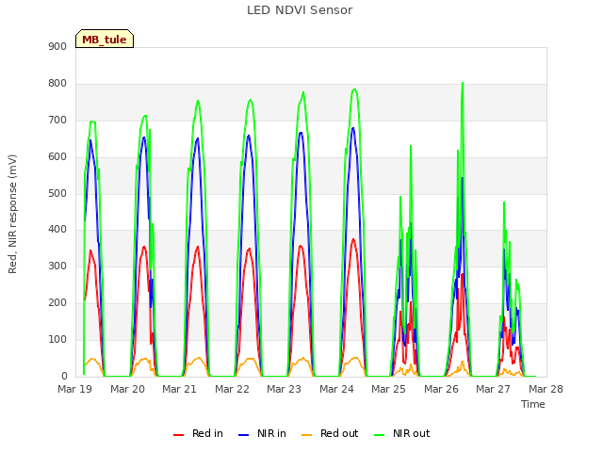The image size is (603, 452).
Task: Click the NIR out spike peak above 800 on Mar 26
Action: [x=463, y=83]
